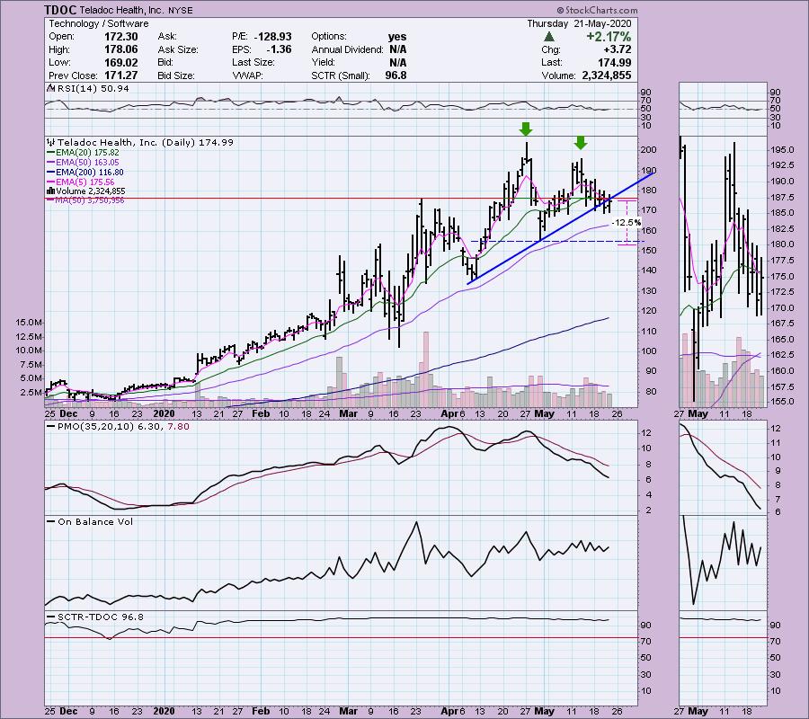Open the StockCharts.com copyright link
Screen dimensions: 809x719
598,10
